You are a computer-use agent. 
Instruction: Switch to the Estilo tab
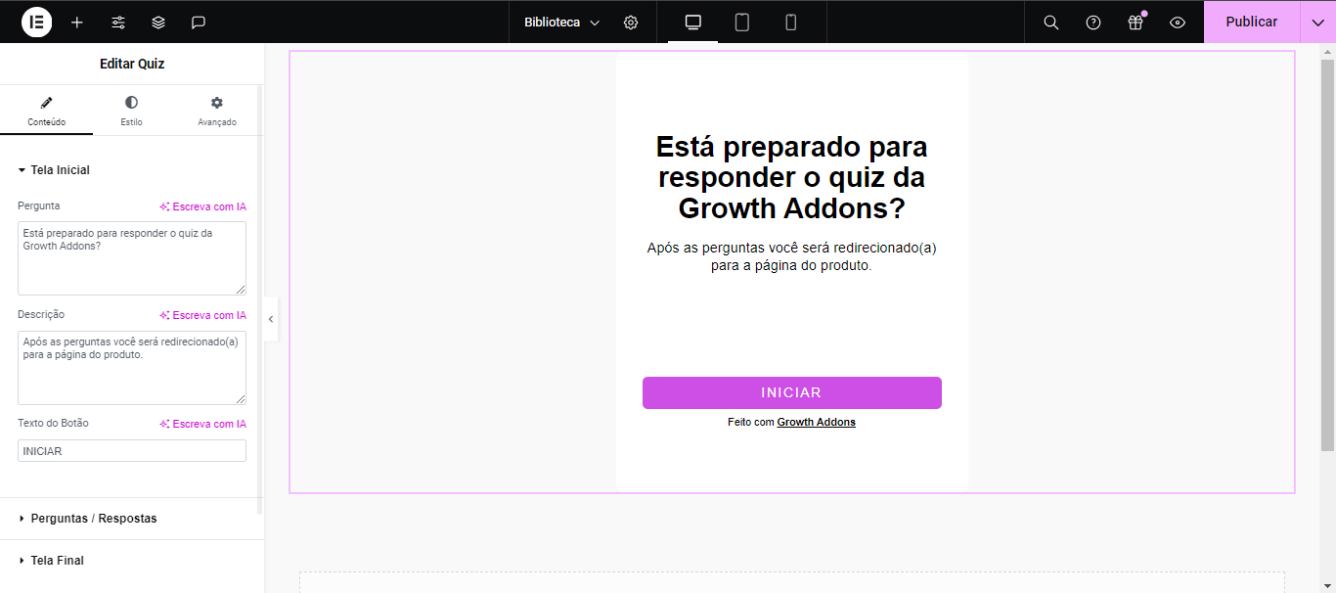point(131,111)
